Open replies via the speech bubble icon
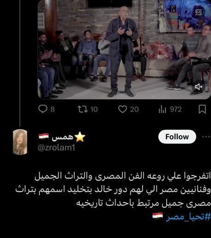 (x=42, y=109)
